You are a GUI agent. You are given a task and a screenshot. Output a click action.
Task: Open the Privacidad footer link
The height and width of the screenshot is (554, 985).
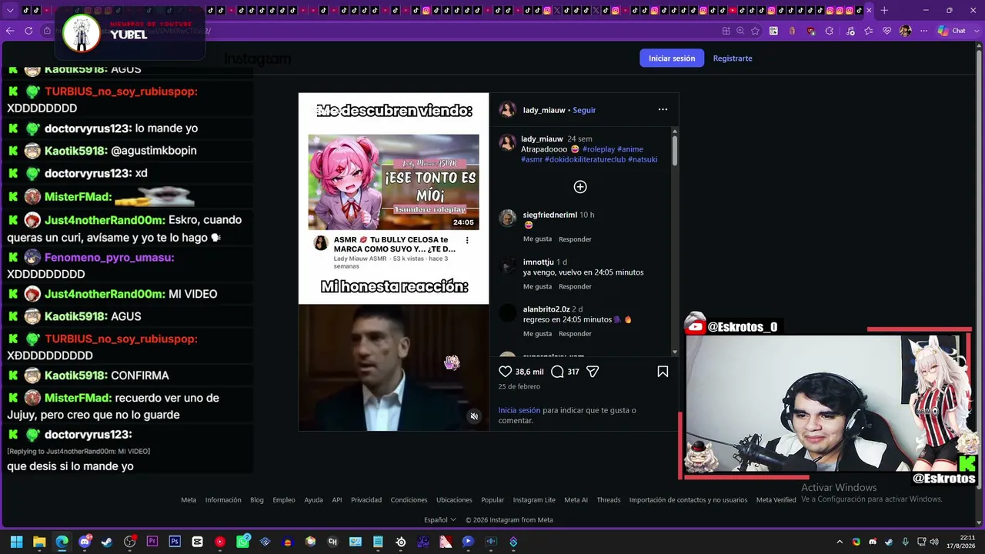(x=366, y=500)
